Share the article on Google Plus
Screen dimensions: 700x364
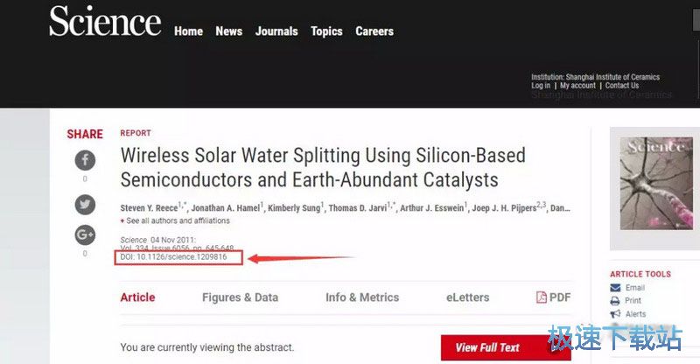click(x=85, y=234)
